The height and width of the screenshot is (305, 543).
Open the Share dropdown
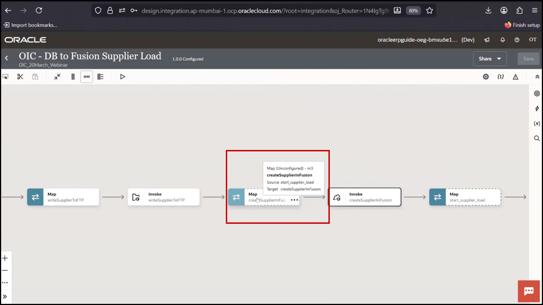[490, 59]
